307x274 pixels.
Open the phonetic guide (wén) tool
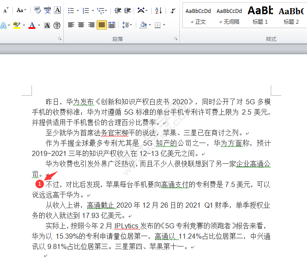click(47, 10)
